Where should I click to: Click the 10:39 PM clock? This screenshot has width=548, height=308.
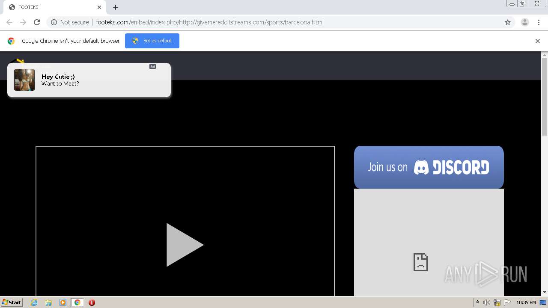click(526, 302)
